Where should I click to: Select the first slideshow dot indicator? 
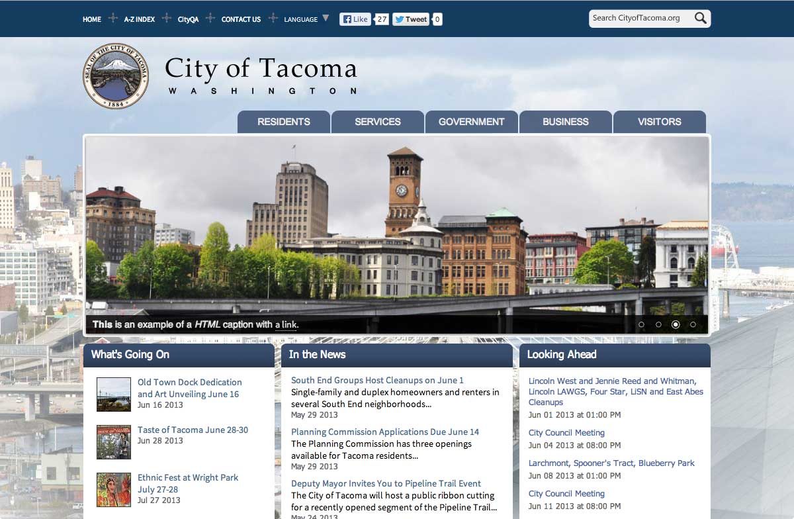(641, 324)
